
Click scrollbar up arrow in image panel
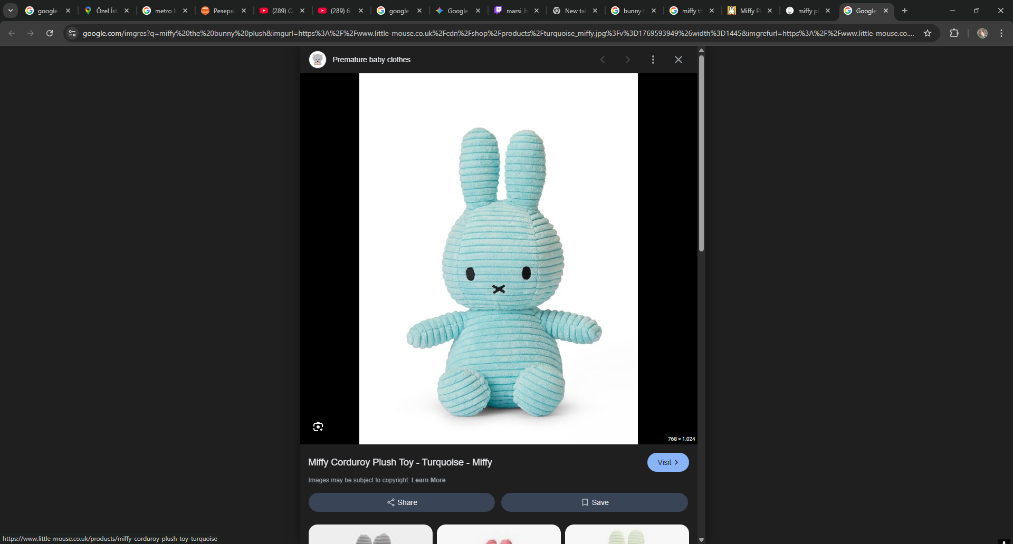701,51
